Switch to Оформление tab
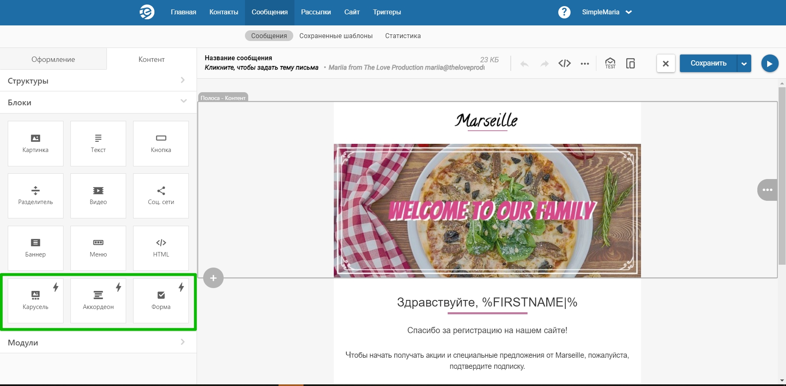Viewport: 786px width, 386px height. click(53, 59)
